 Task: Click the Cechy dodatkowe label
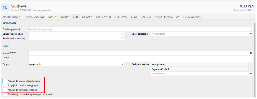pos(141,65)
